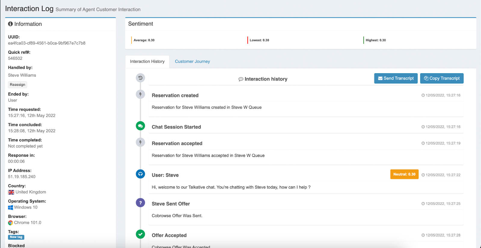
Task: Switch to the Customer Journey tab
Action: pos(192,62)
